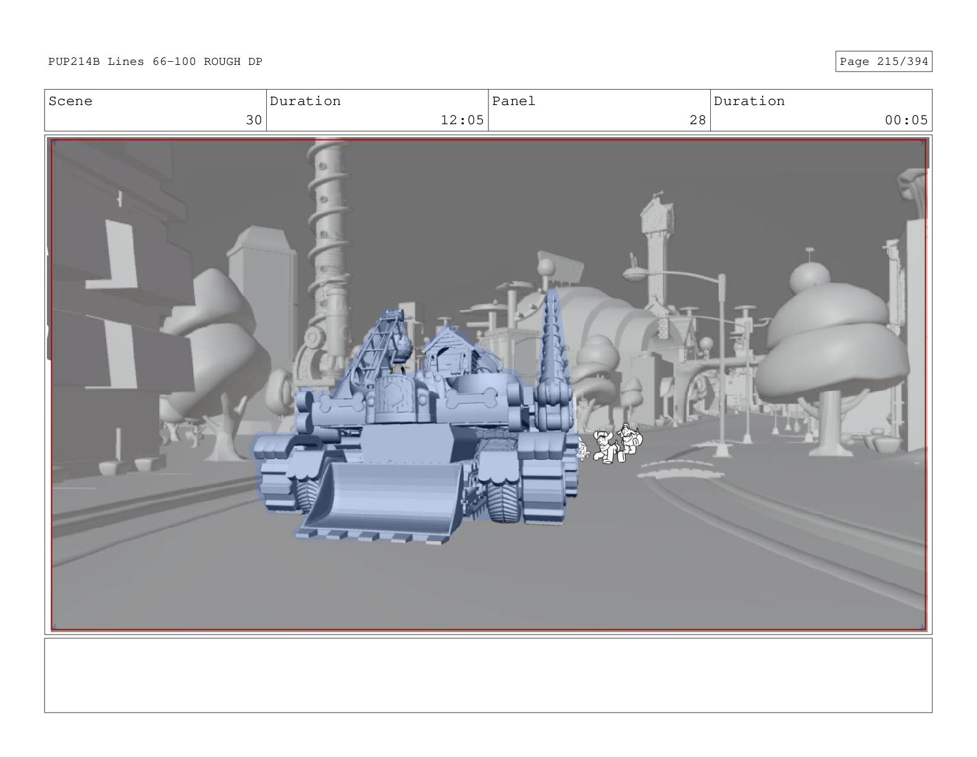The width and height of the screenshot is (977, 757).
Task: Click the empty notes box below the panel
Action: click(x=488, y=675)
